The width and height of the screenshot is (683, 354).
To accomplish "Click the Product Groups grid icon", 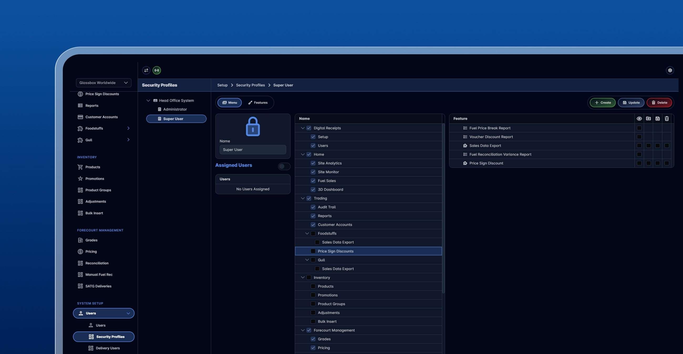I will 80,190.
